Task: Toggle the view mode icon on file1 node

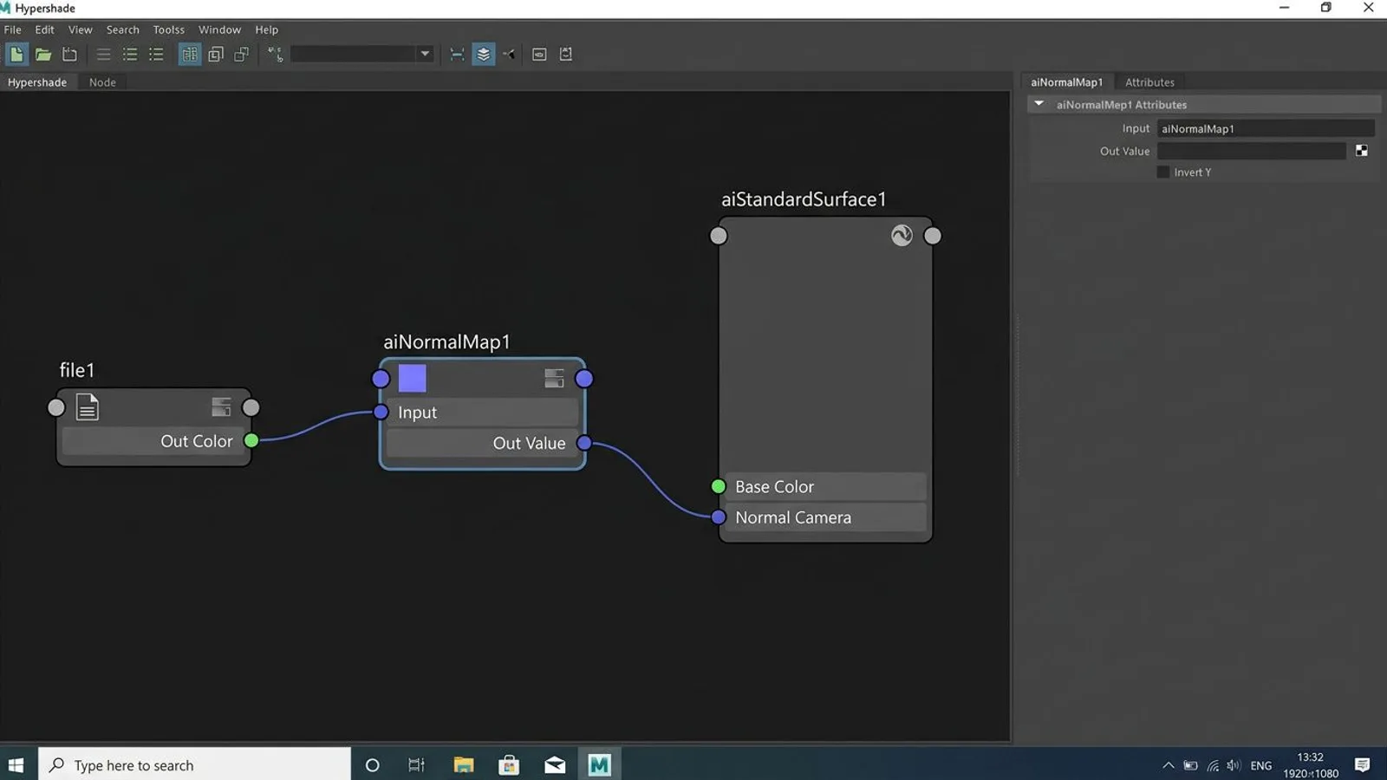Action: (221, 407)
